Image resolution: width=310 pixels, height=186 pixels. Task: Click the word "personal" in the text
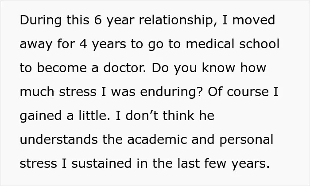[x=246, y=140]
